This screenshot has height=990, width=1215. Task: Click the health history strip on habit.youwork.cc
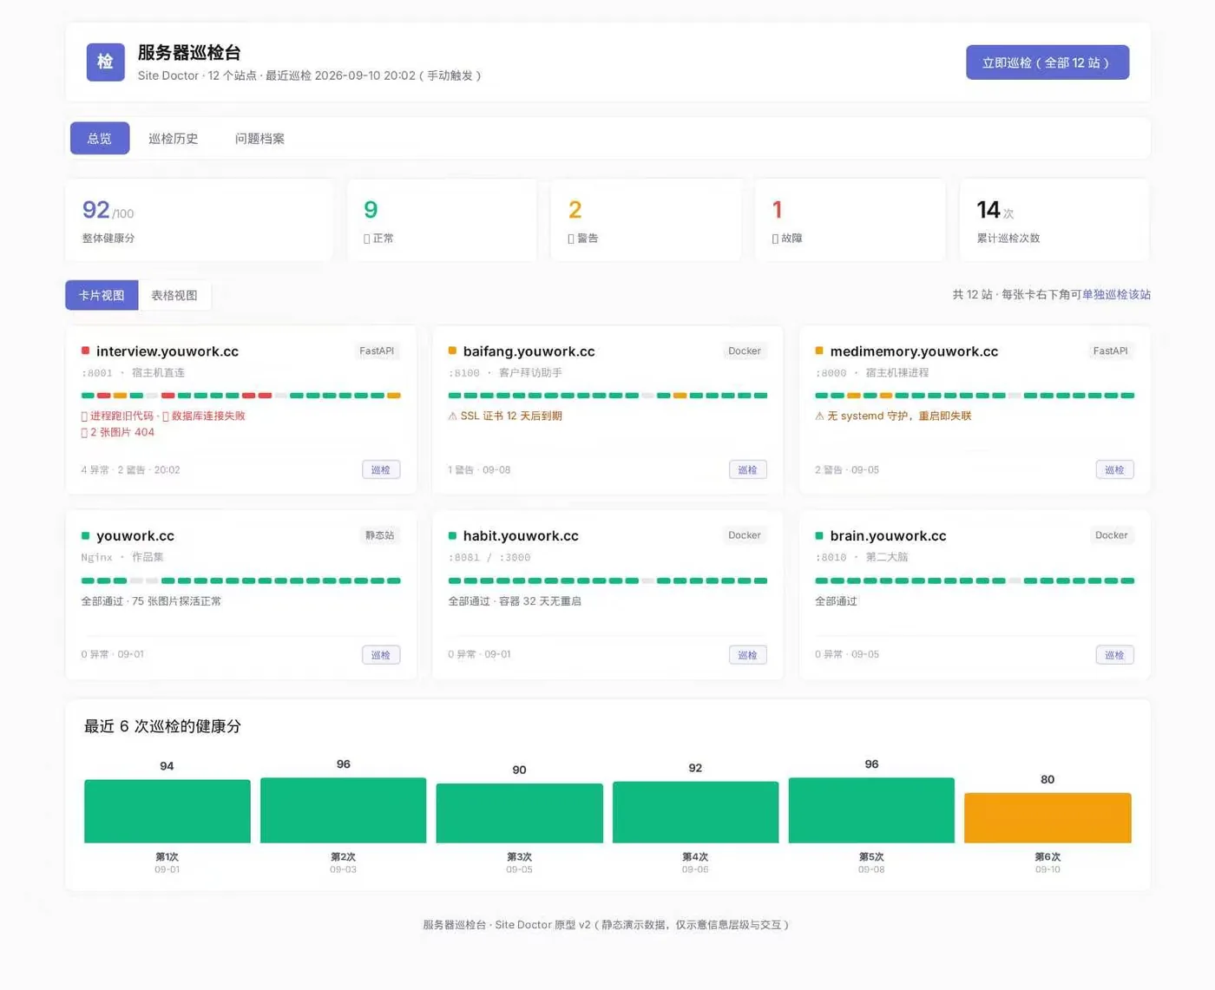pos(607,580)
